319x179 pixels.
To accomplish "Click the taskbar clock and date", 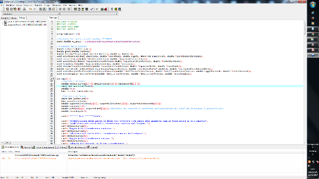I will coord(313,172).
